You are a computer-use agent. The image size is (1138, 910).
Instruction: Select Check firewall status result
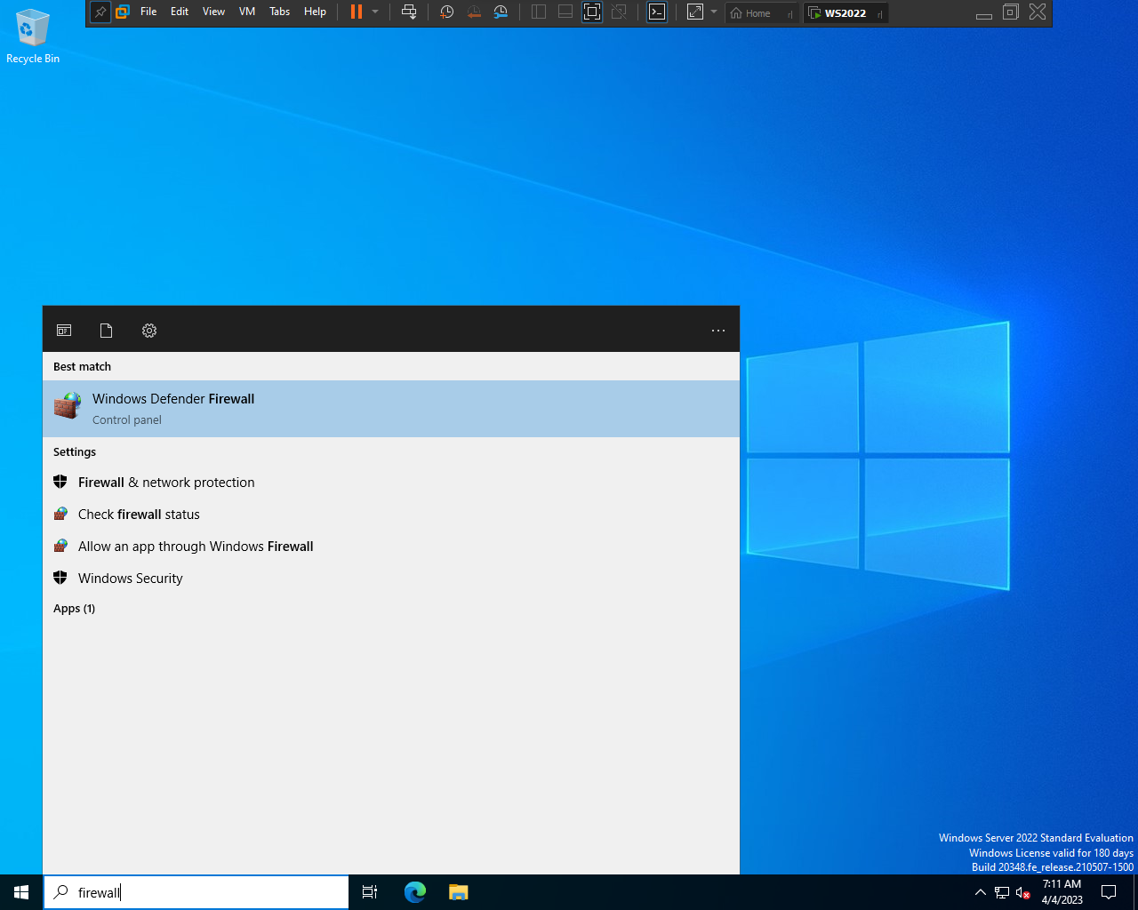(391, 515)
